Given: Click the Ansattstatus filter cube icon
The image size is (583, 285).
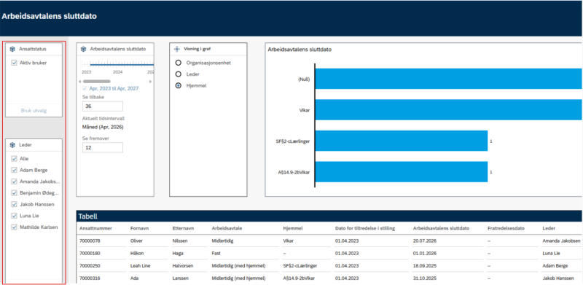Looking at the screenshot, I should pos(12,49).
